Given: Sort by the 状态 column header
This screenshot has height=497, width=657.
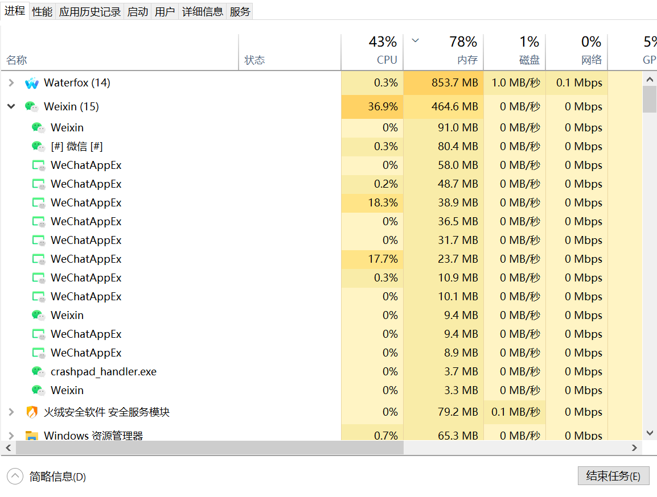Looking at the screenshot, I should tap(290, 52).
